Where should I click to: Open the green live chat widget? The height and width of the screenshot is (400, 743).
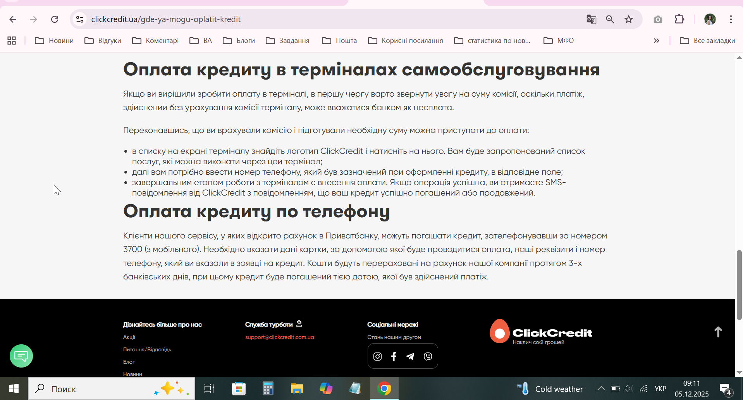tap(21, 356)
